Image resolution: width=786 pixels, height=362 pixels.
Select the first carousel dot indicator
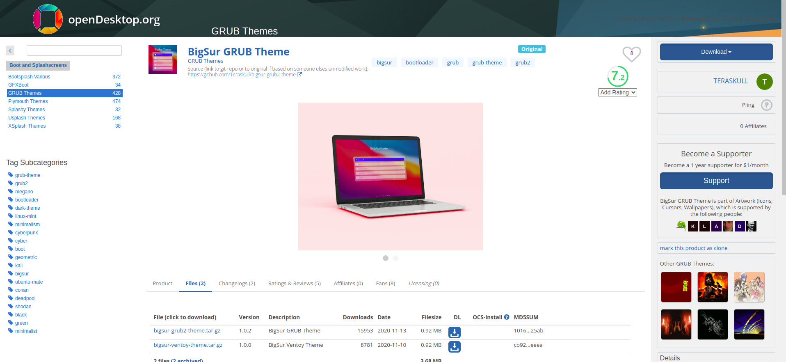(x=386, y=258)
